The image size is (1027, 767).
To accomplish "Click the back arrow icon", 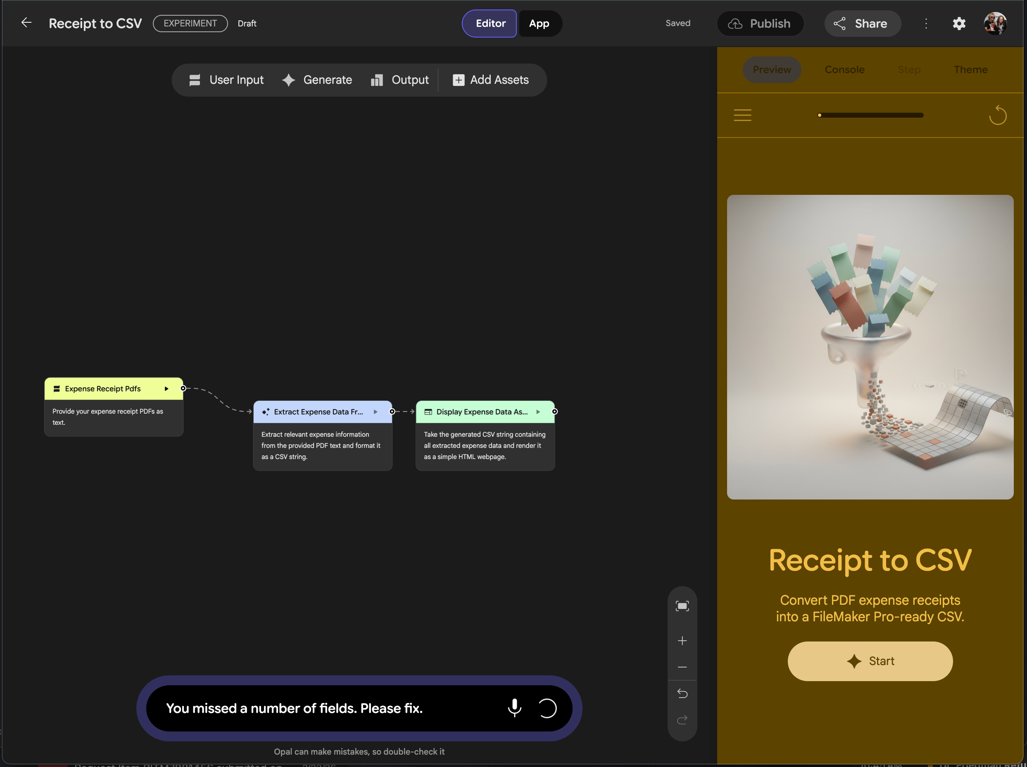I will (26, 23).
